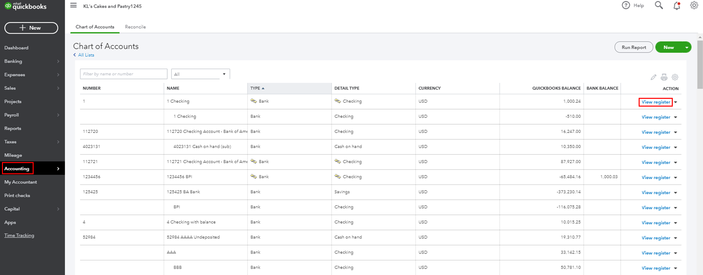
Task: Open the top-right settings gear
Action: tap(694, 5)
